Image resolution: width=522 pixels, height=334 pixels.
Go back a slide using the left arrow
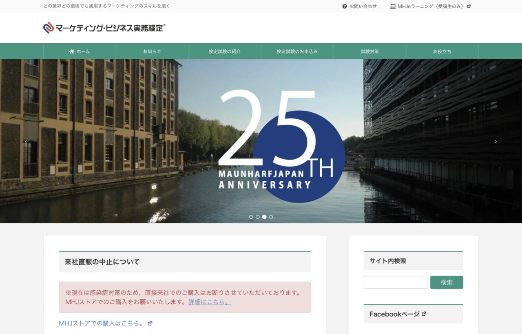(26, 141)
